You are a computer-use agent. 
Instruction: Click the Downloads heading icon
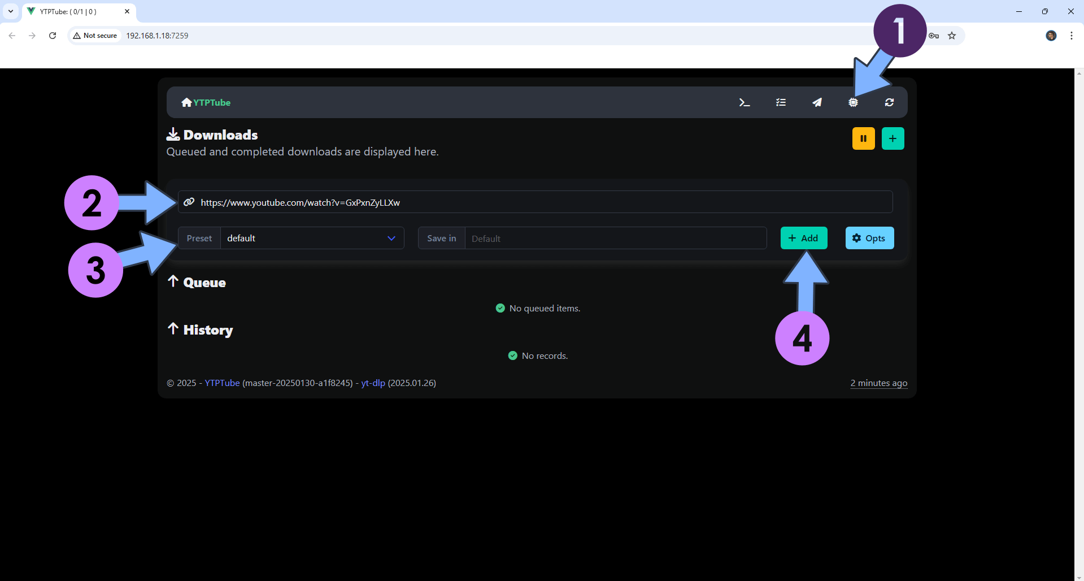pos(173,135)
